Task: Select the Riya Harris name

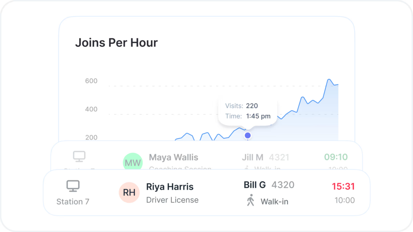Action: [x=170, y=187]
